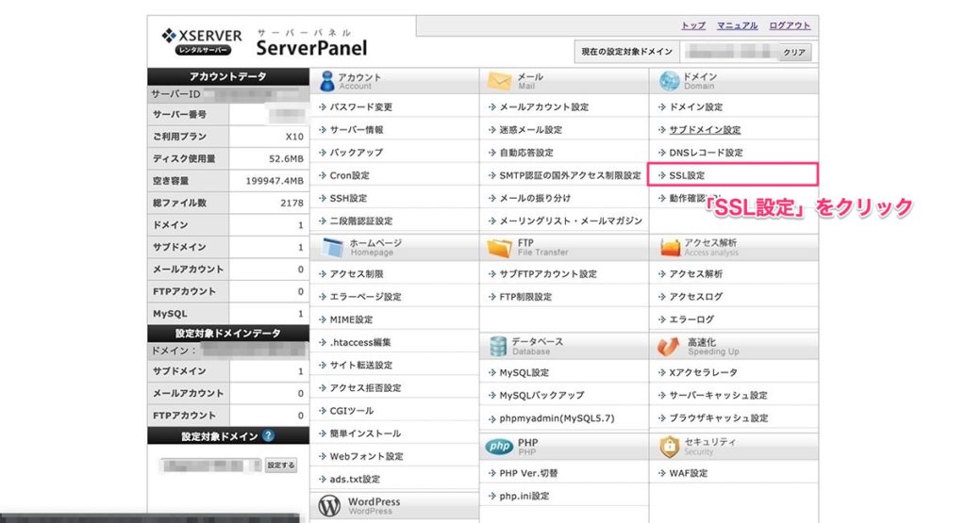Click the PHP logo icon
The width and height of the screenshot is (966, 523).
tap(498, 446)
